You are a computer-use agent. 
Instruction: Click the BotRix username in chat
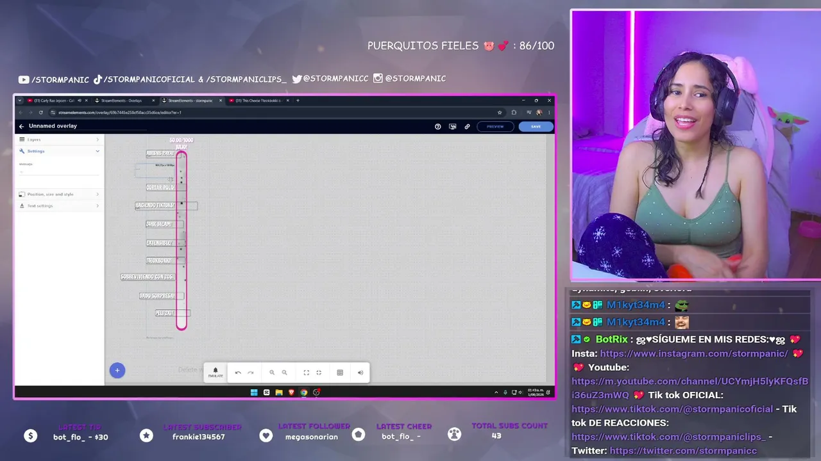click(x=611, y=339)
